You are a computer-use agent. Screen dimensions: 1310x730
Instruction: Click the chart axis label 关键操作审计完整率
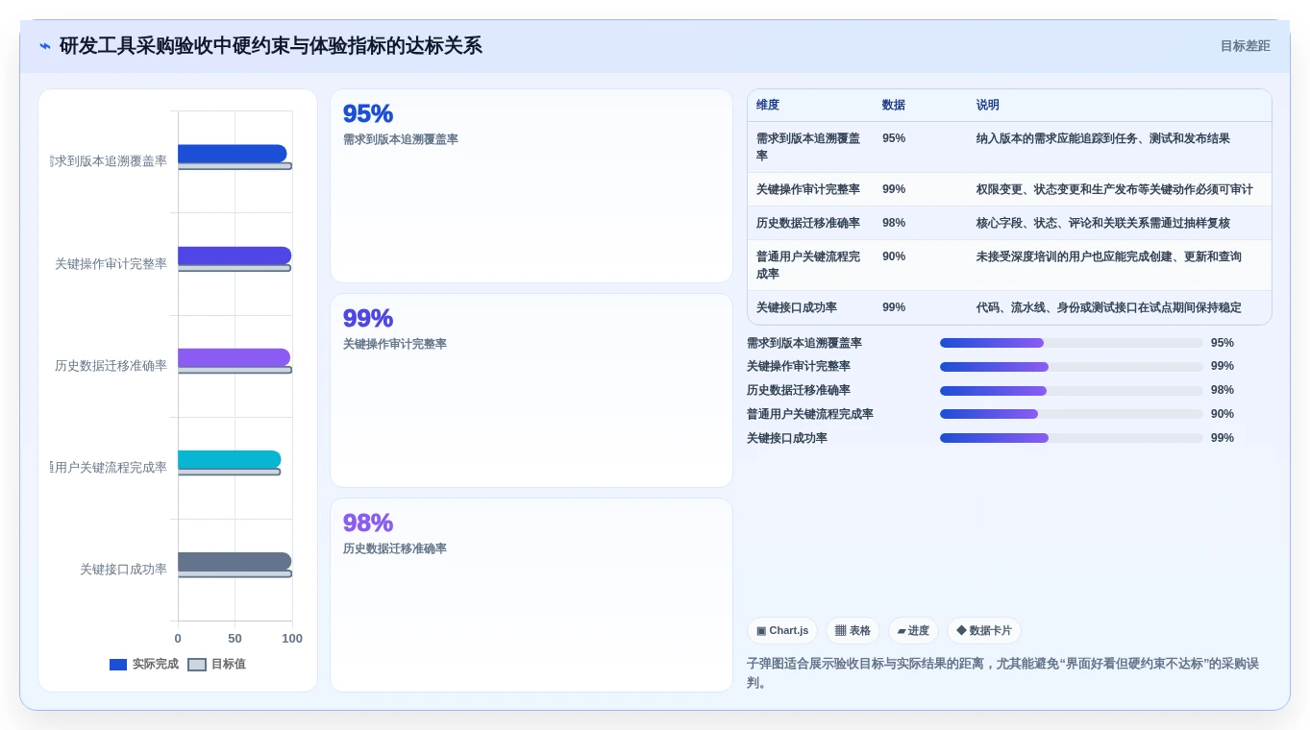[111, 264]
